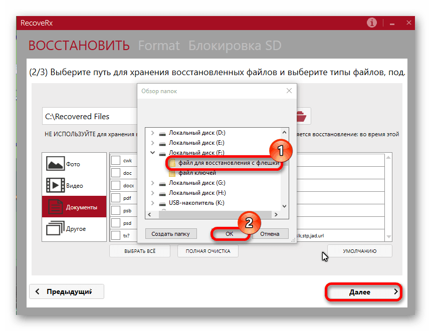Click the info icon in title bar
431x331 pixels.
tap(371, 23)
